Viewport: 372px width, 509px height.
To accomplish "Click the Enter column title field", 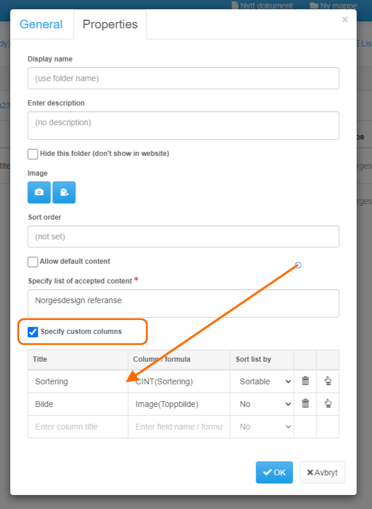I will 78,427.
